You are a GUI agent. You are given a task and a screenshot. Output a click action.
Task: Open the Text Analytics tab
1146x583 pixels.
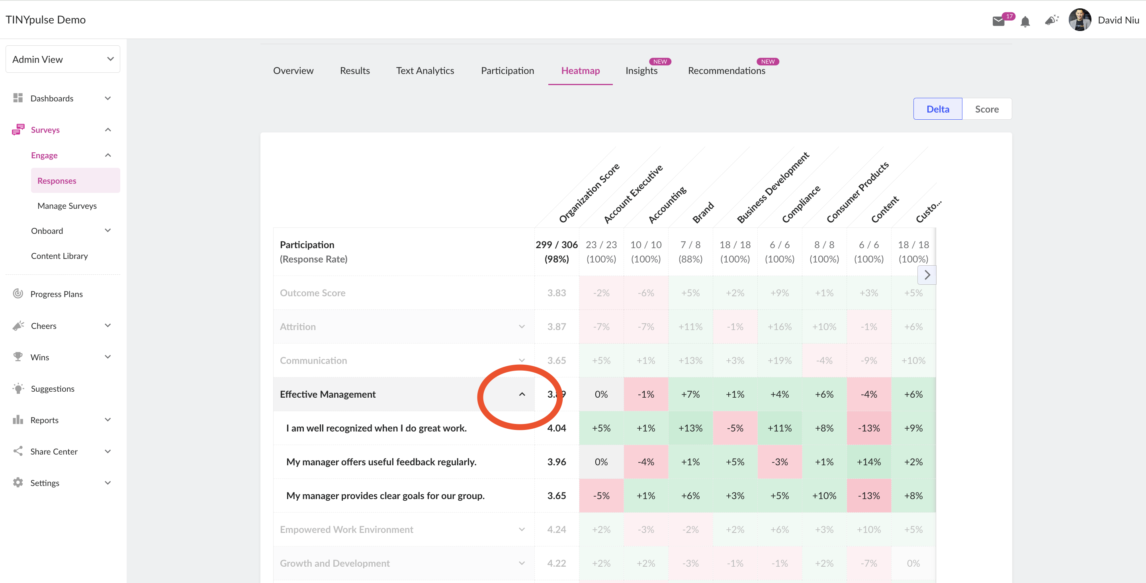tap(425, 71)
